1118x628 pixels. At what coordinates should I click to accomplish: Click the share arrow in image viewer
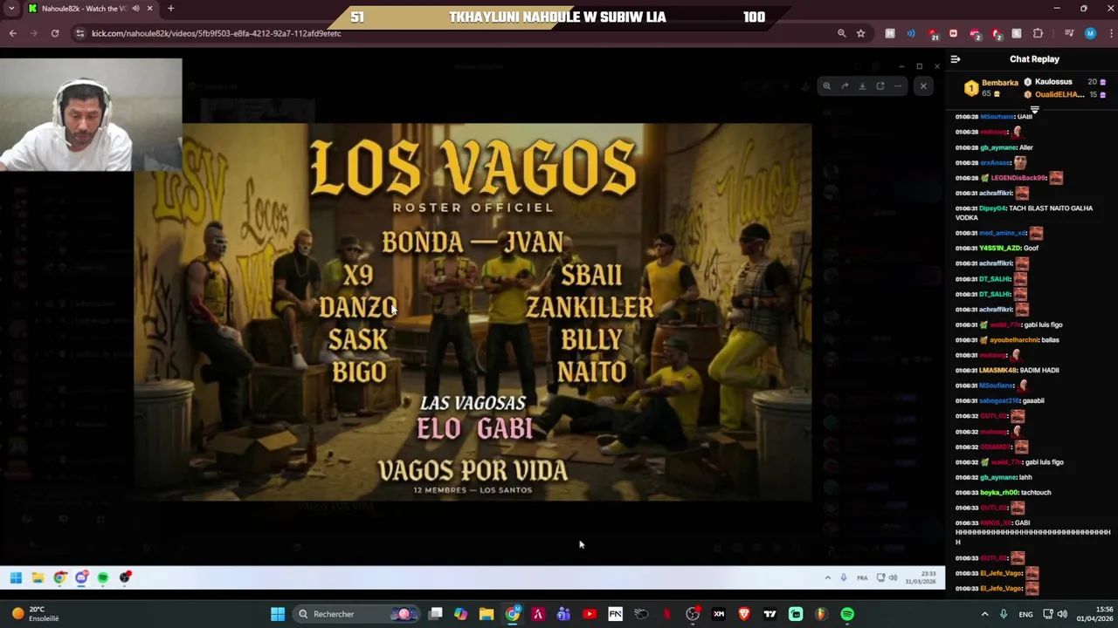(845, 85)
